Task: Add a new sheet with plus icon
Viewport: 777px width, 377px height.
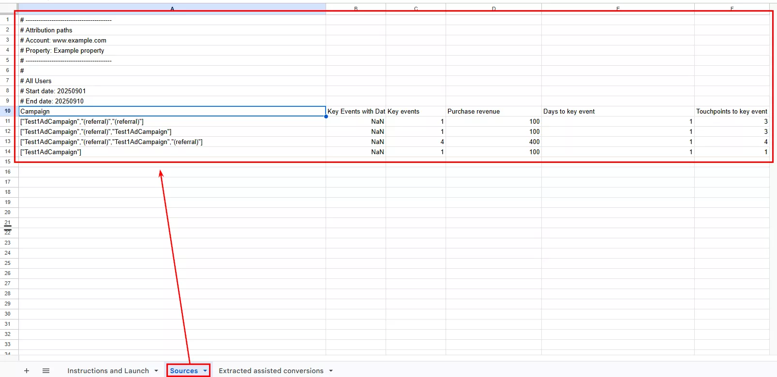Action: [27, 371]
